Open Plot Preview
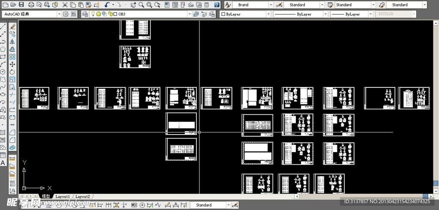439x210 pixels. [39, 5]
